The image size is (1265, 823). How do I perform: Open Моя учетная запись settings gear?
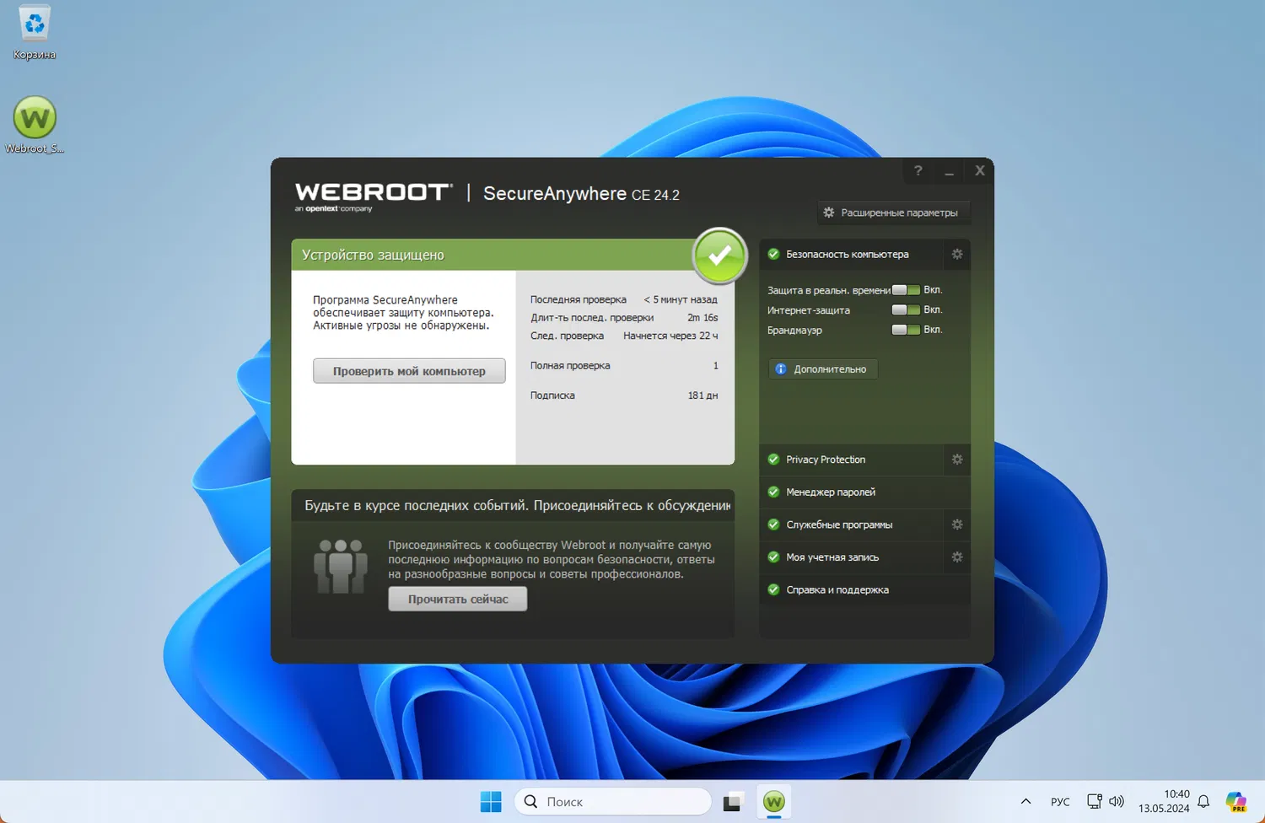point(956,557)
